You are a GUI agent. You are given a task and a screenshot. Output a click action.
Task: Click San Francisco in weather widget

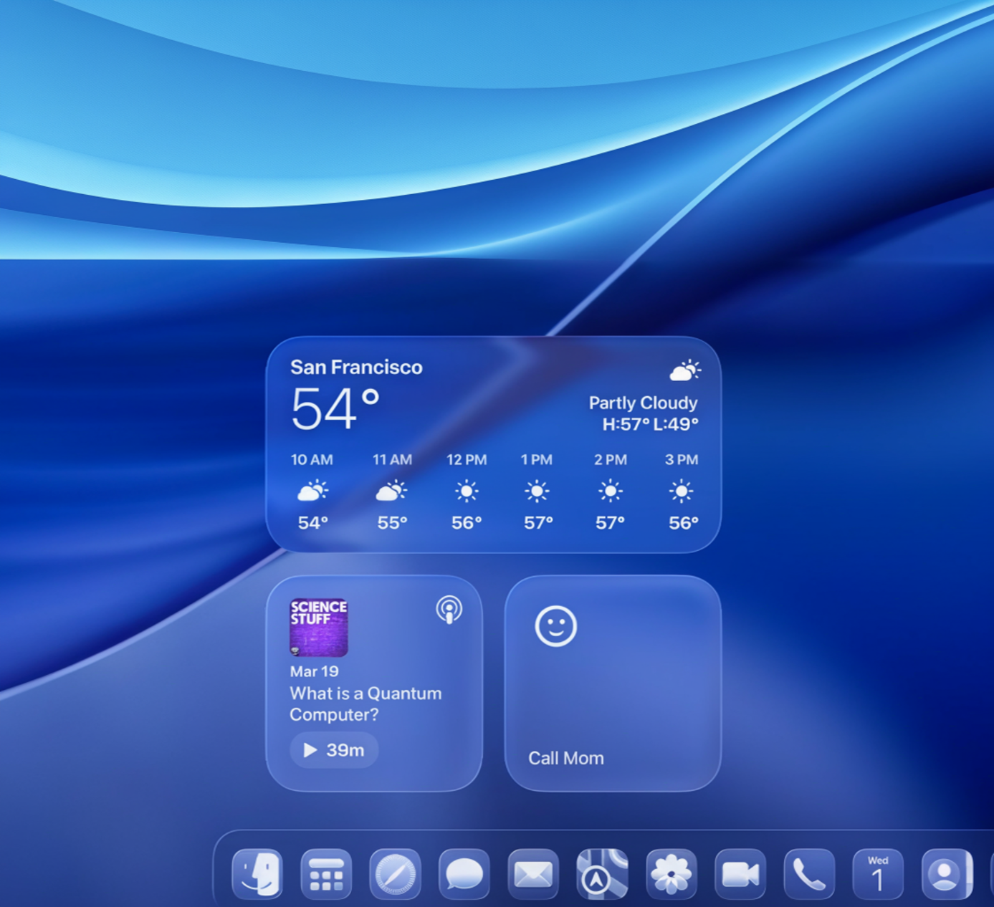click(x=356, y=368)
